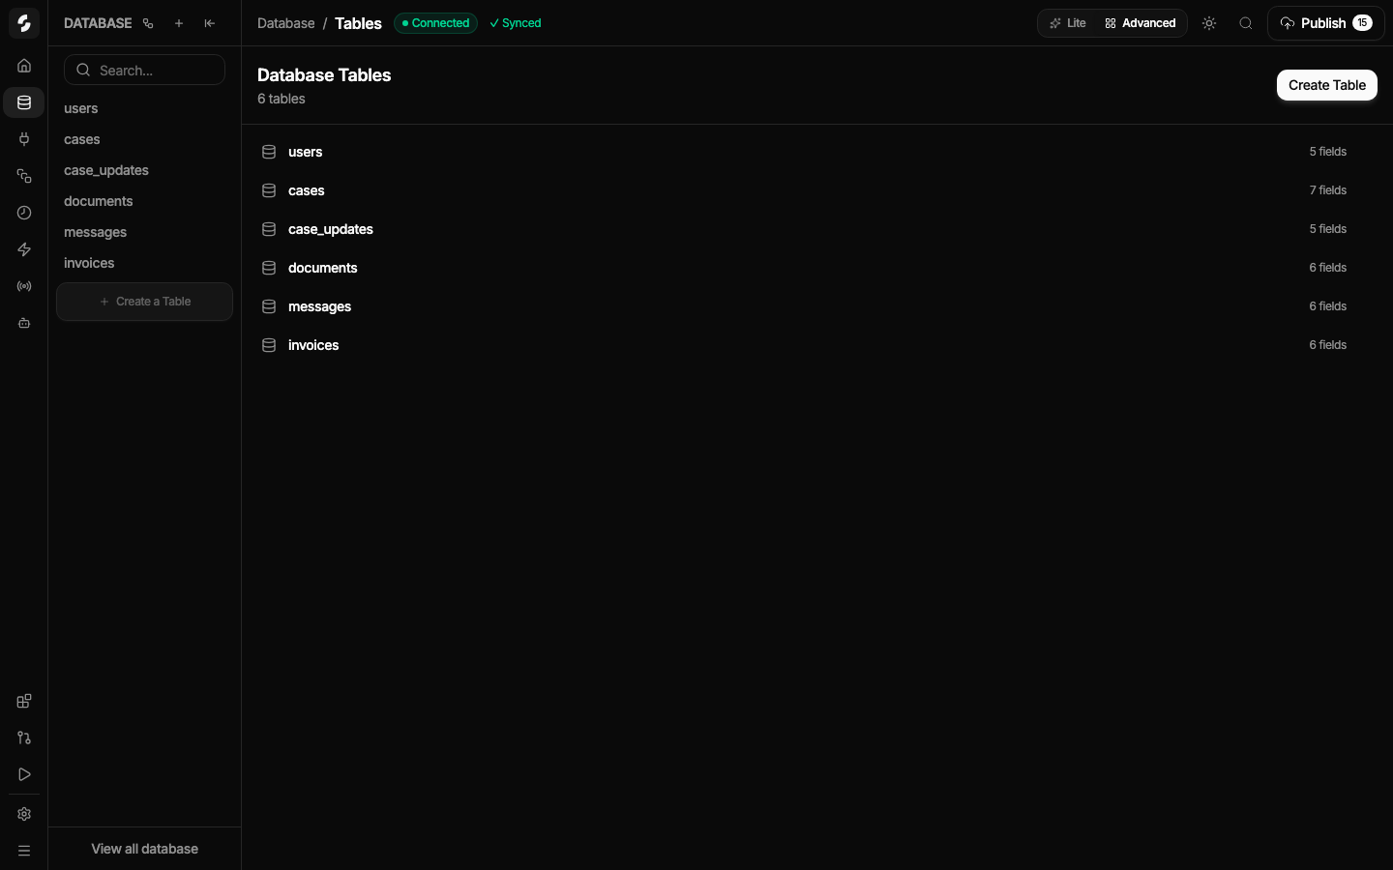
Task: Open the workflows flow-nodes sidebar icon
Action: click(x=24, y=176)
